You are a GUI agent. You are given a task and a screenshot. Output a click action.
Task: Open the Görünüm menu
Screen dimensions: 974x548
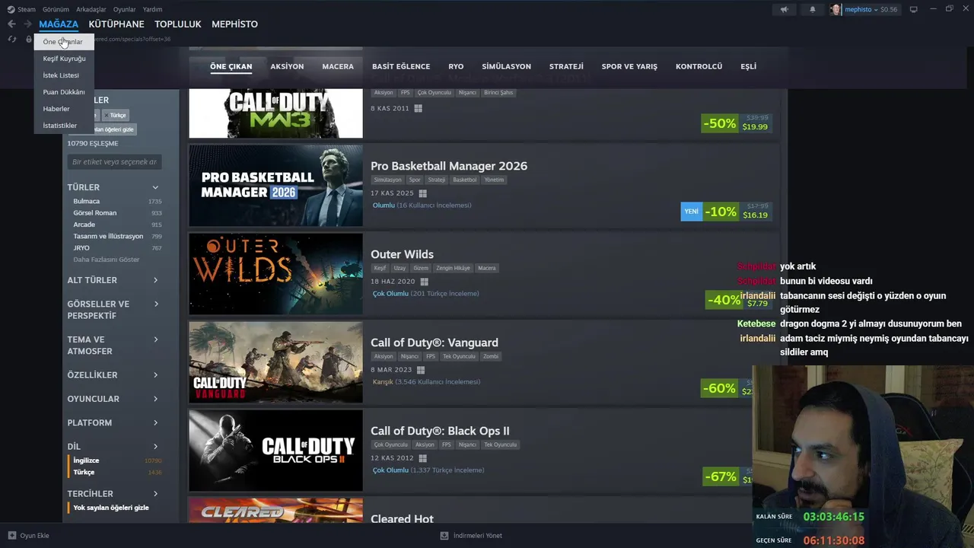[x=56, y=9]
